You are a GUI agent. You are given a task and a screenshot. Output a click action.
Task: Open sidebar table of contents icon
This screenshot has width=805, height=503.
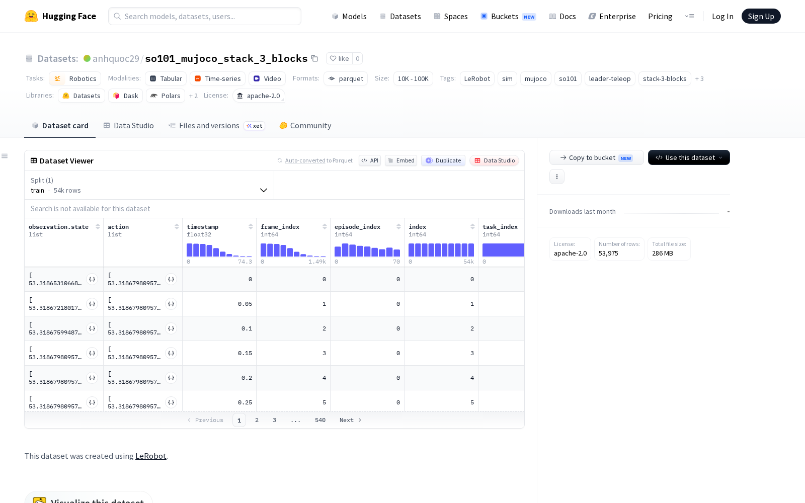pyautogui.click(x=5, y=156)
